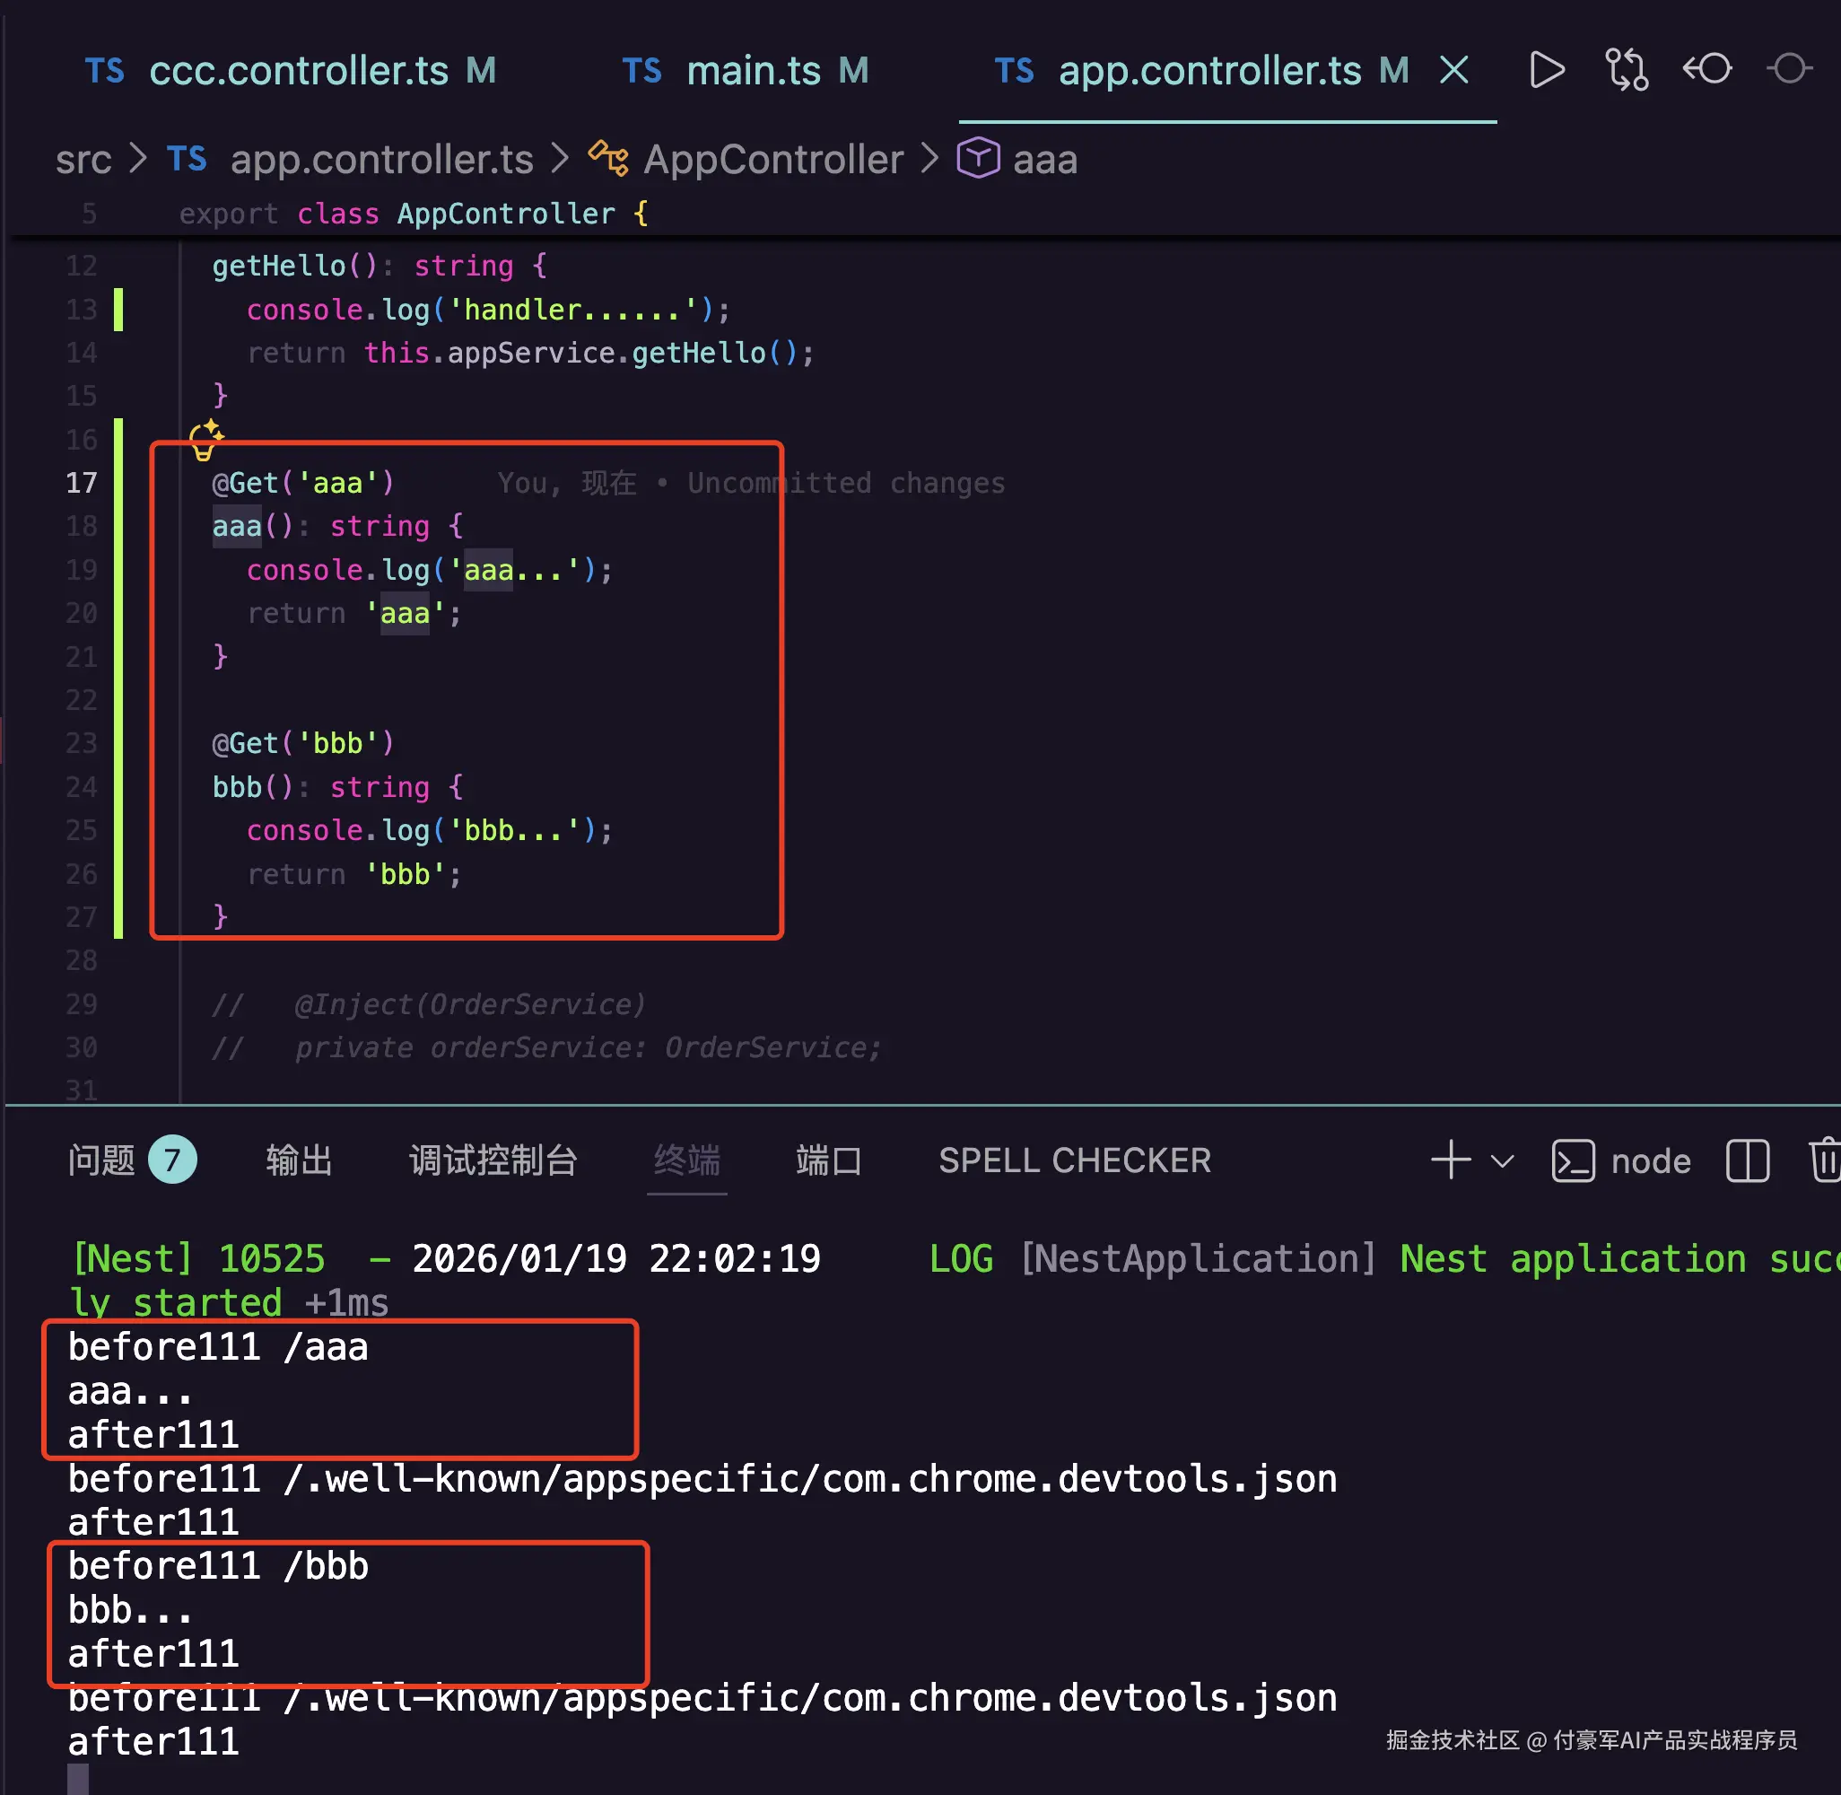The image size is (1841, 1795).
Task: Go to the previous change with the back-arrow icon
Action: pos(1707,69)
